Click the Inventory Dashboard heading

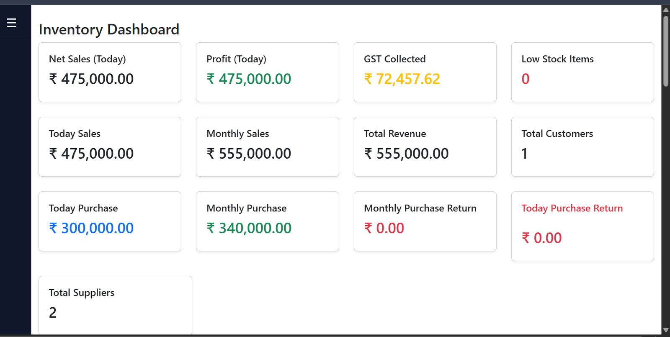(x=109, y=29)
